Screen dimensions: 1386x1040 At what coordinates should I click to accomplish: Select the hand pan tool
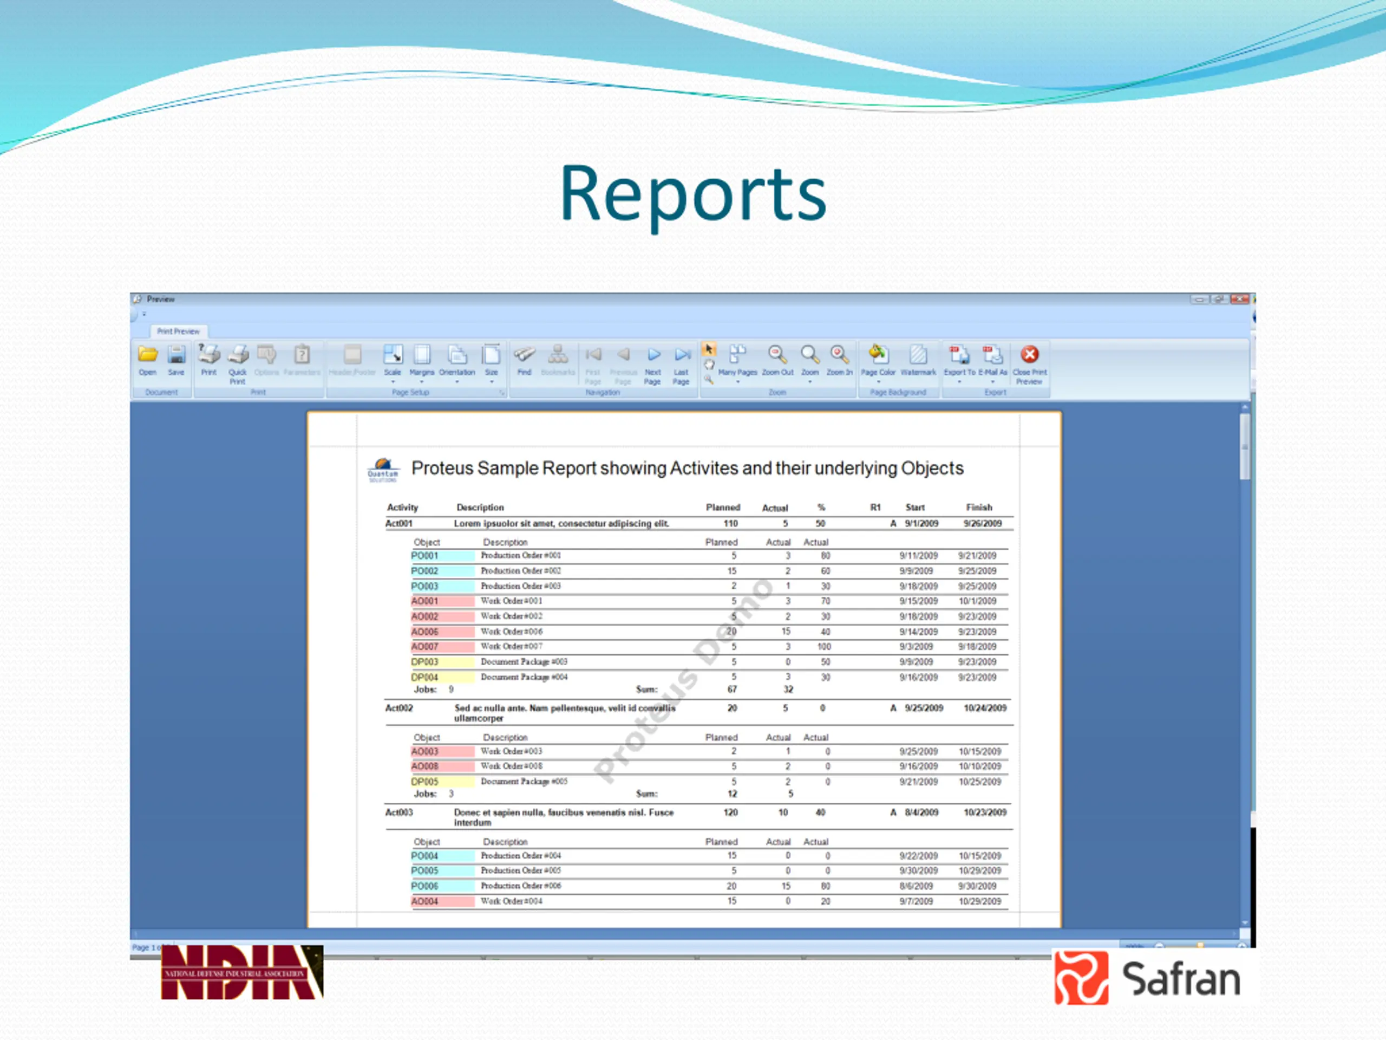coord(709,365)
